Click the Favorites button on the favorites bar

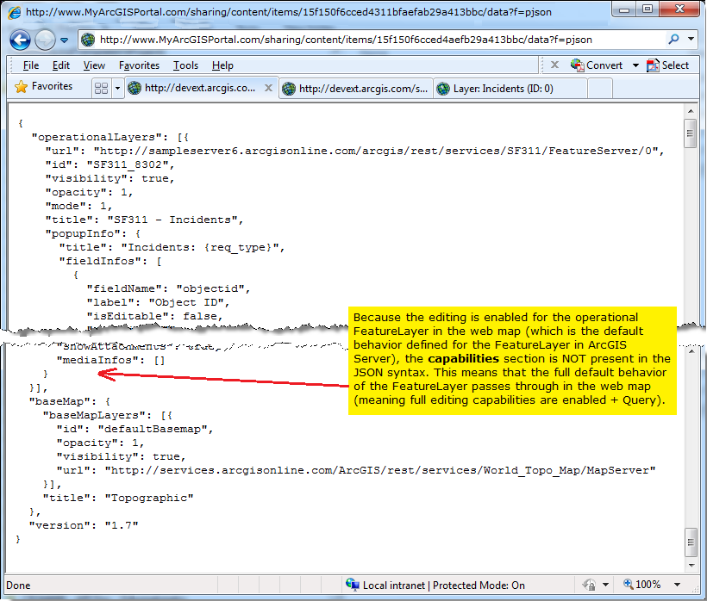click(40, 86)
